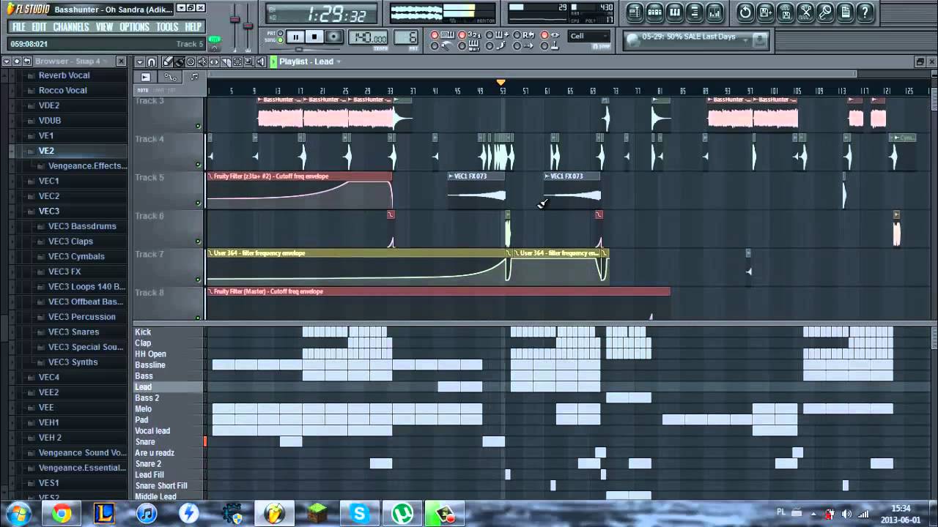The image size is (938, 527).
Task: Mute Track 5 using its green dot
Action: pos(198,203)
